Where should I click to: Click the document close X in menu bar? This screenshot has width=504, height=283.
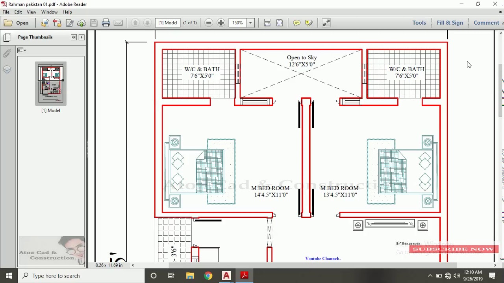501,12
